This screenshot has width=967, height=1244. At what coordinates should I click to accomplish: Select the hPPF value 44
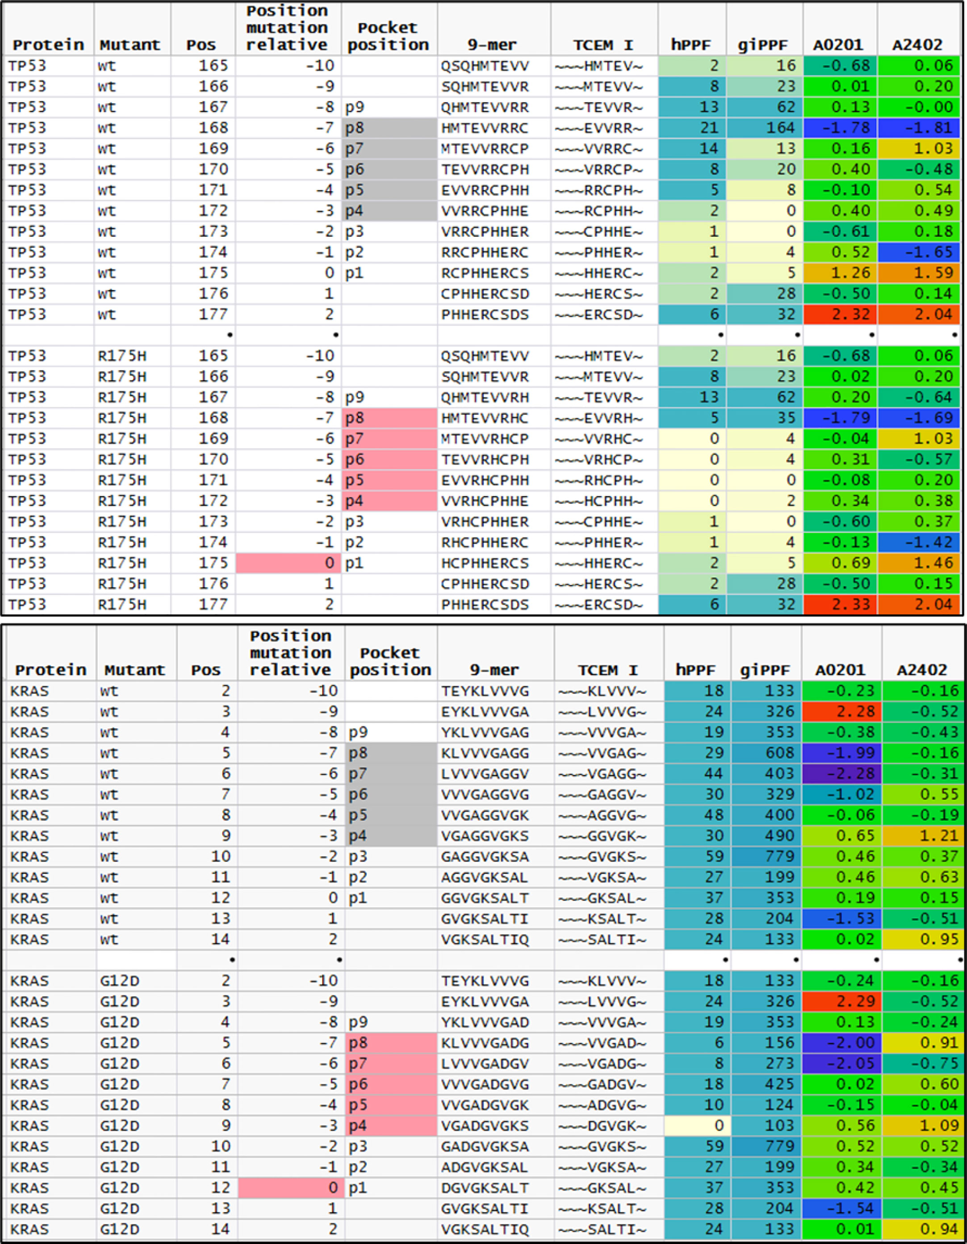[697, 774]
